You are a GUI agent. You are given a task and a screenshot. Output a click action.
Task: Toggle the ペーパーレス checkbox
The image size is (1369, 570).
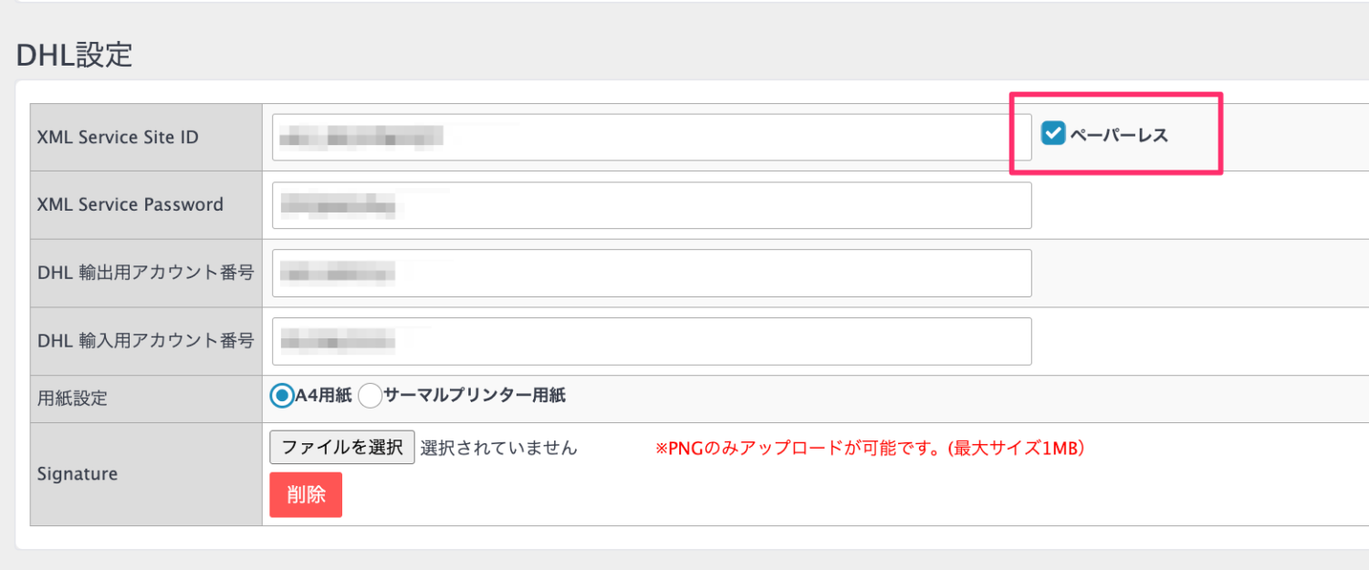pos(1053,135)
